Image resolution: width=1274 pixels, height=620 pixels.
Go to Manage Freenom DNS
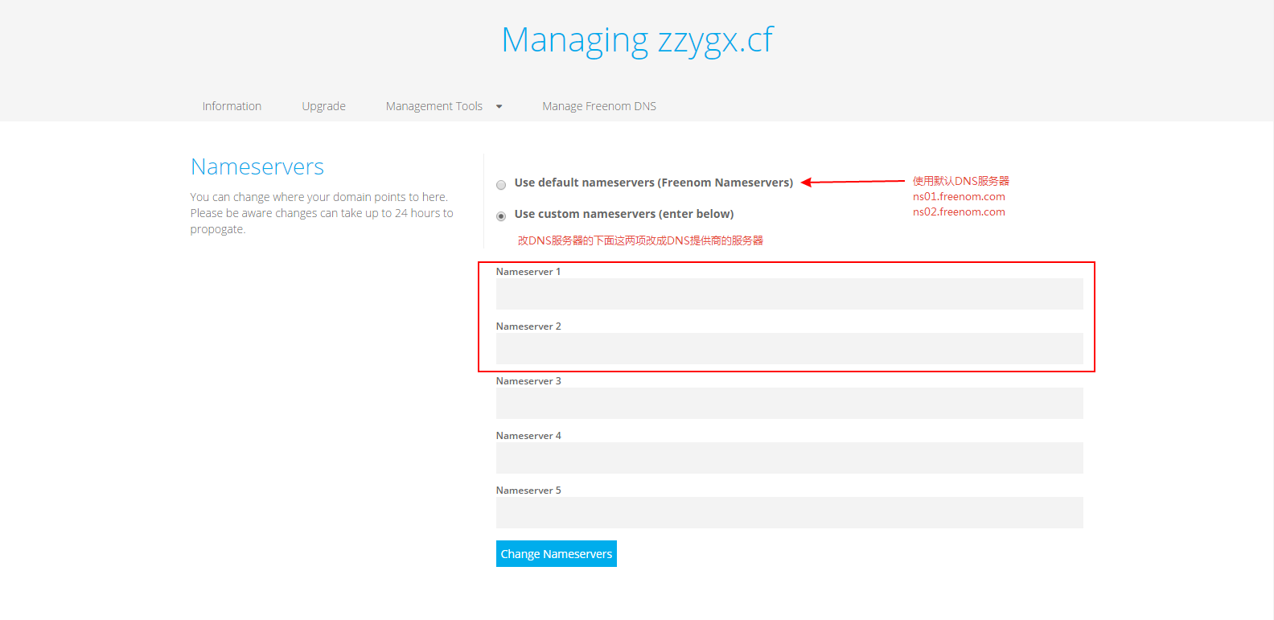599,106
